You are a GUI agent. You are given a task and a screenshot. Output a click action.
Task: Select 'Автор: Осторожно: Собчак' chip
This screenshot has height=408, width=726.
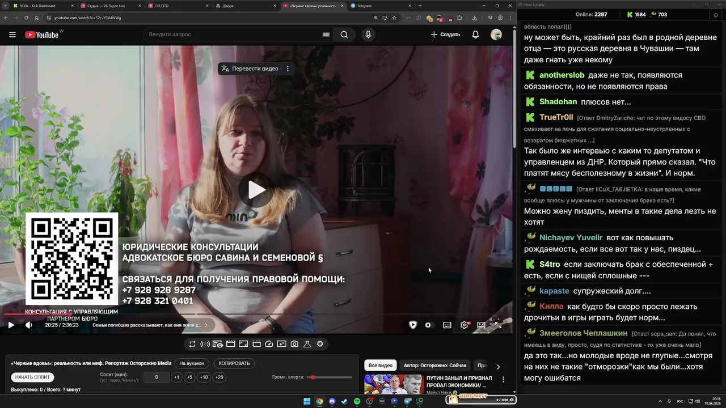[435, 365]
